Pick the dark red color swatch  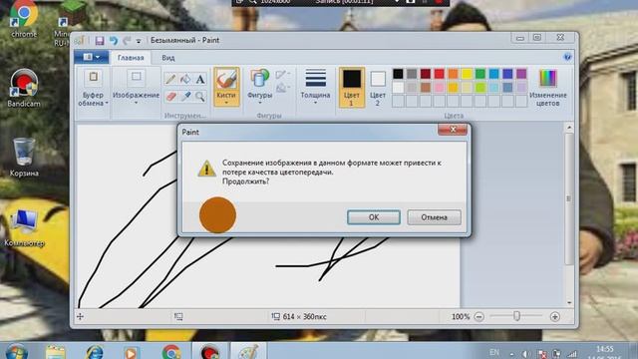(x=426, y=74)
